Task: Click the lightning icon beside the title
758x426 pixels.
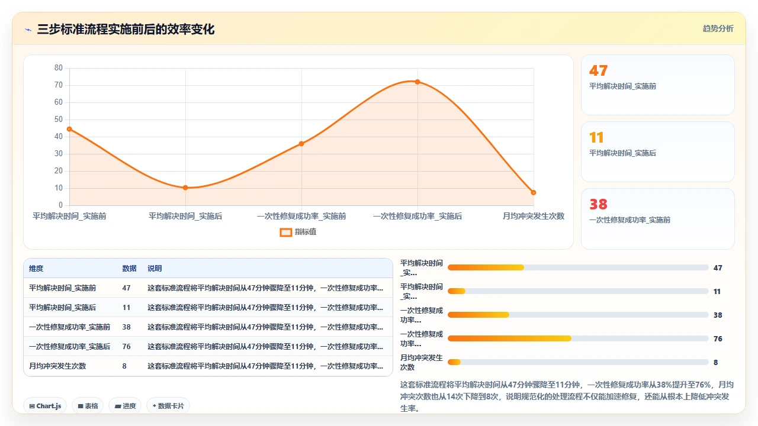Action: pos(28,30)
